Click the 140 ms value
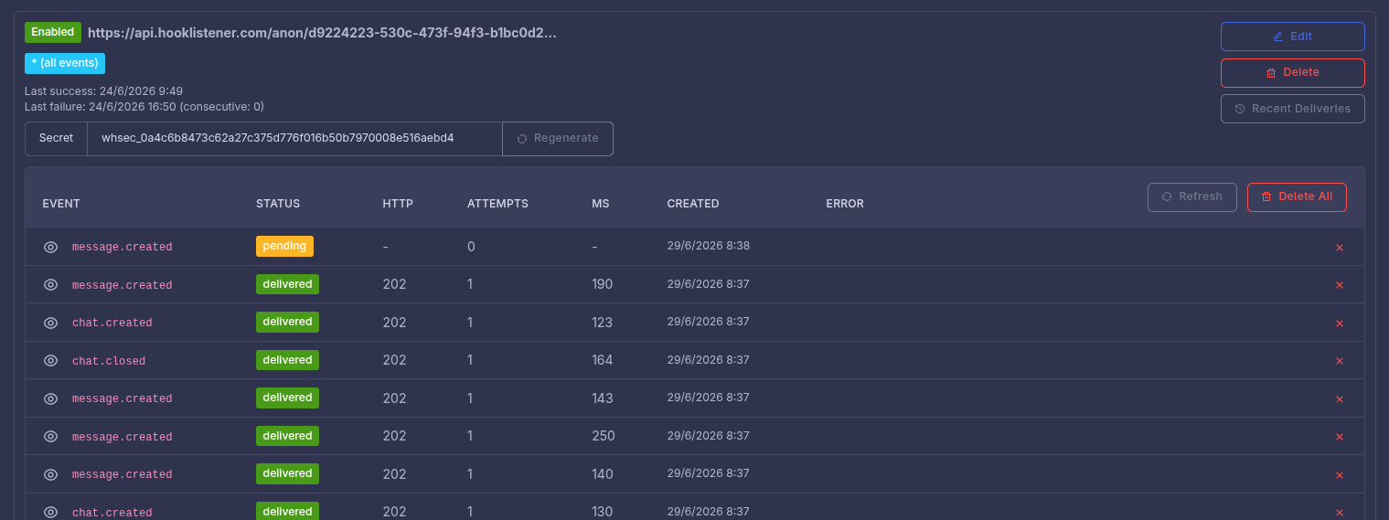 pos(603,474)
